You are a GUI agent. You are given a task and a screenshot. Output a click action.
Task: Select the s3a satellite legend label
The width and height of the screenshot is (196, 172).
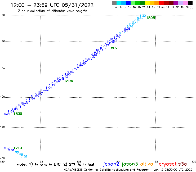click(182, 164)
